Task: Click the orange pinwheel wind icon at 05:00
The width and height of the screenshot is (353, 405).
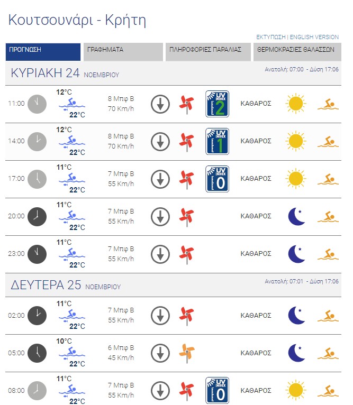Action: pos(186,353)
